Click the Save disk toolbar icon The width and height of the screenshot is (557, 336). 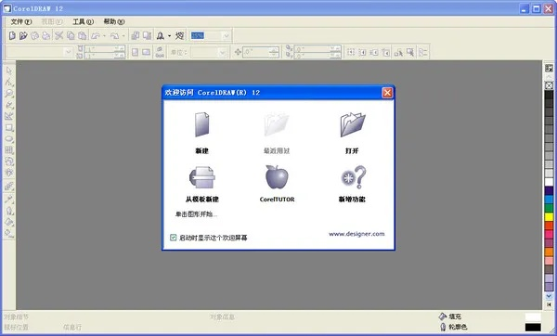(35, 35)
